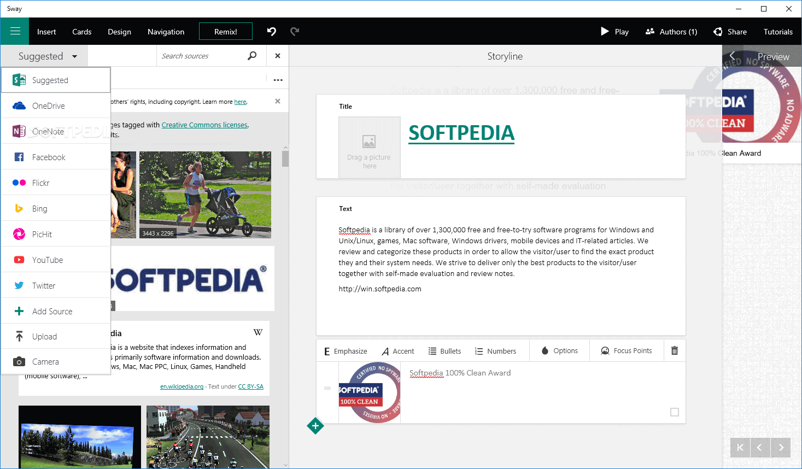Start playback with the Play button
Viewport: 802px width, 469px height.
point(615,31)
